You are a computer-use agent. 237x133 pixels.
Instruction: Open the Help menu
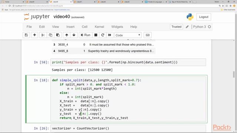134,27
